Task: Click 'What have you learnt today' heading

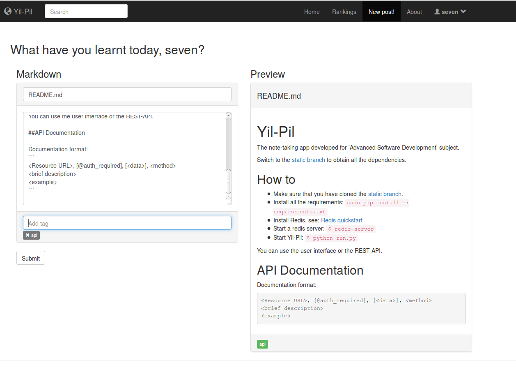Action: click(x=107, y=50)
